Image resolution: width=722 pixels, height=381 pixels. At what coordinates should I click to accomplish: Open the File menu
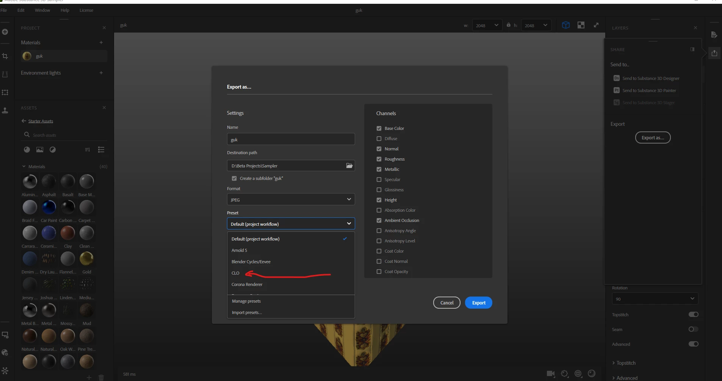coord(4,10)
